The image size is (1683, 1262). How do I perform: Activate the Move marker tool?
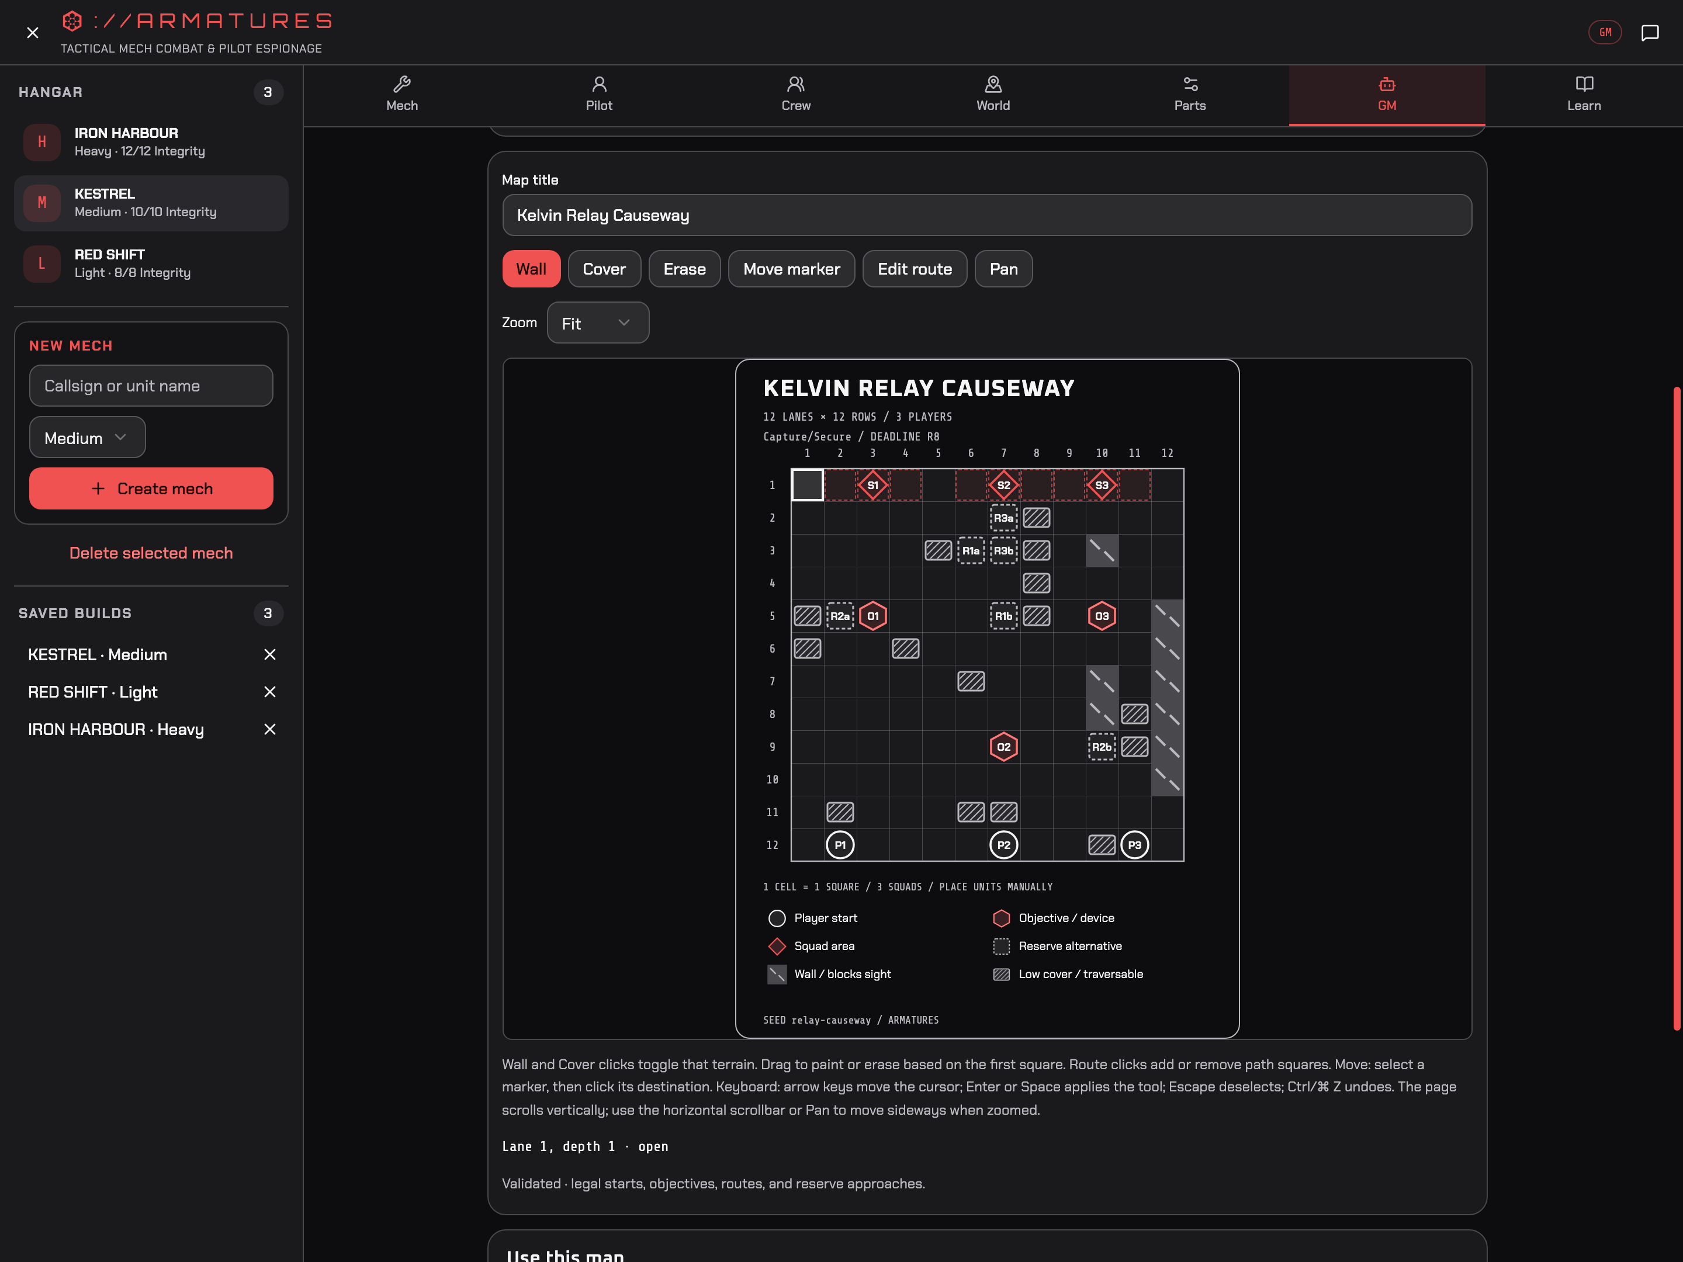pyautogui.click(x=791, y=269)
